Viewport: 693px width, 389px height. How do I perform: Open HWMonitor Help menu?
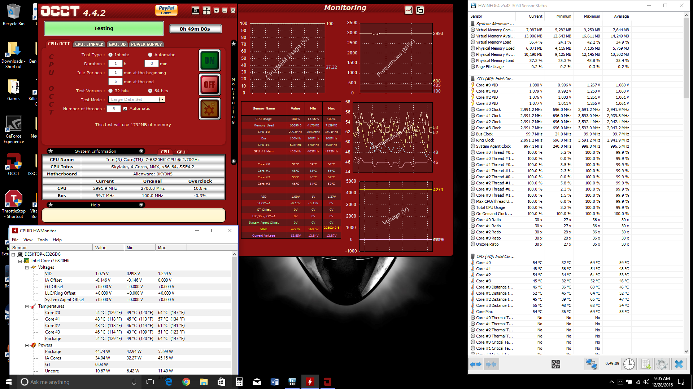coord(57,240)
